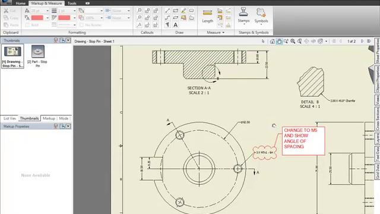Switch to the Home ribbon tab
The image size is (380, 214).
[x=21, y=4]
